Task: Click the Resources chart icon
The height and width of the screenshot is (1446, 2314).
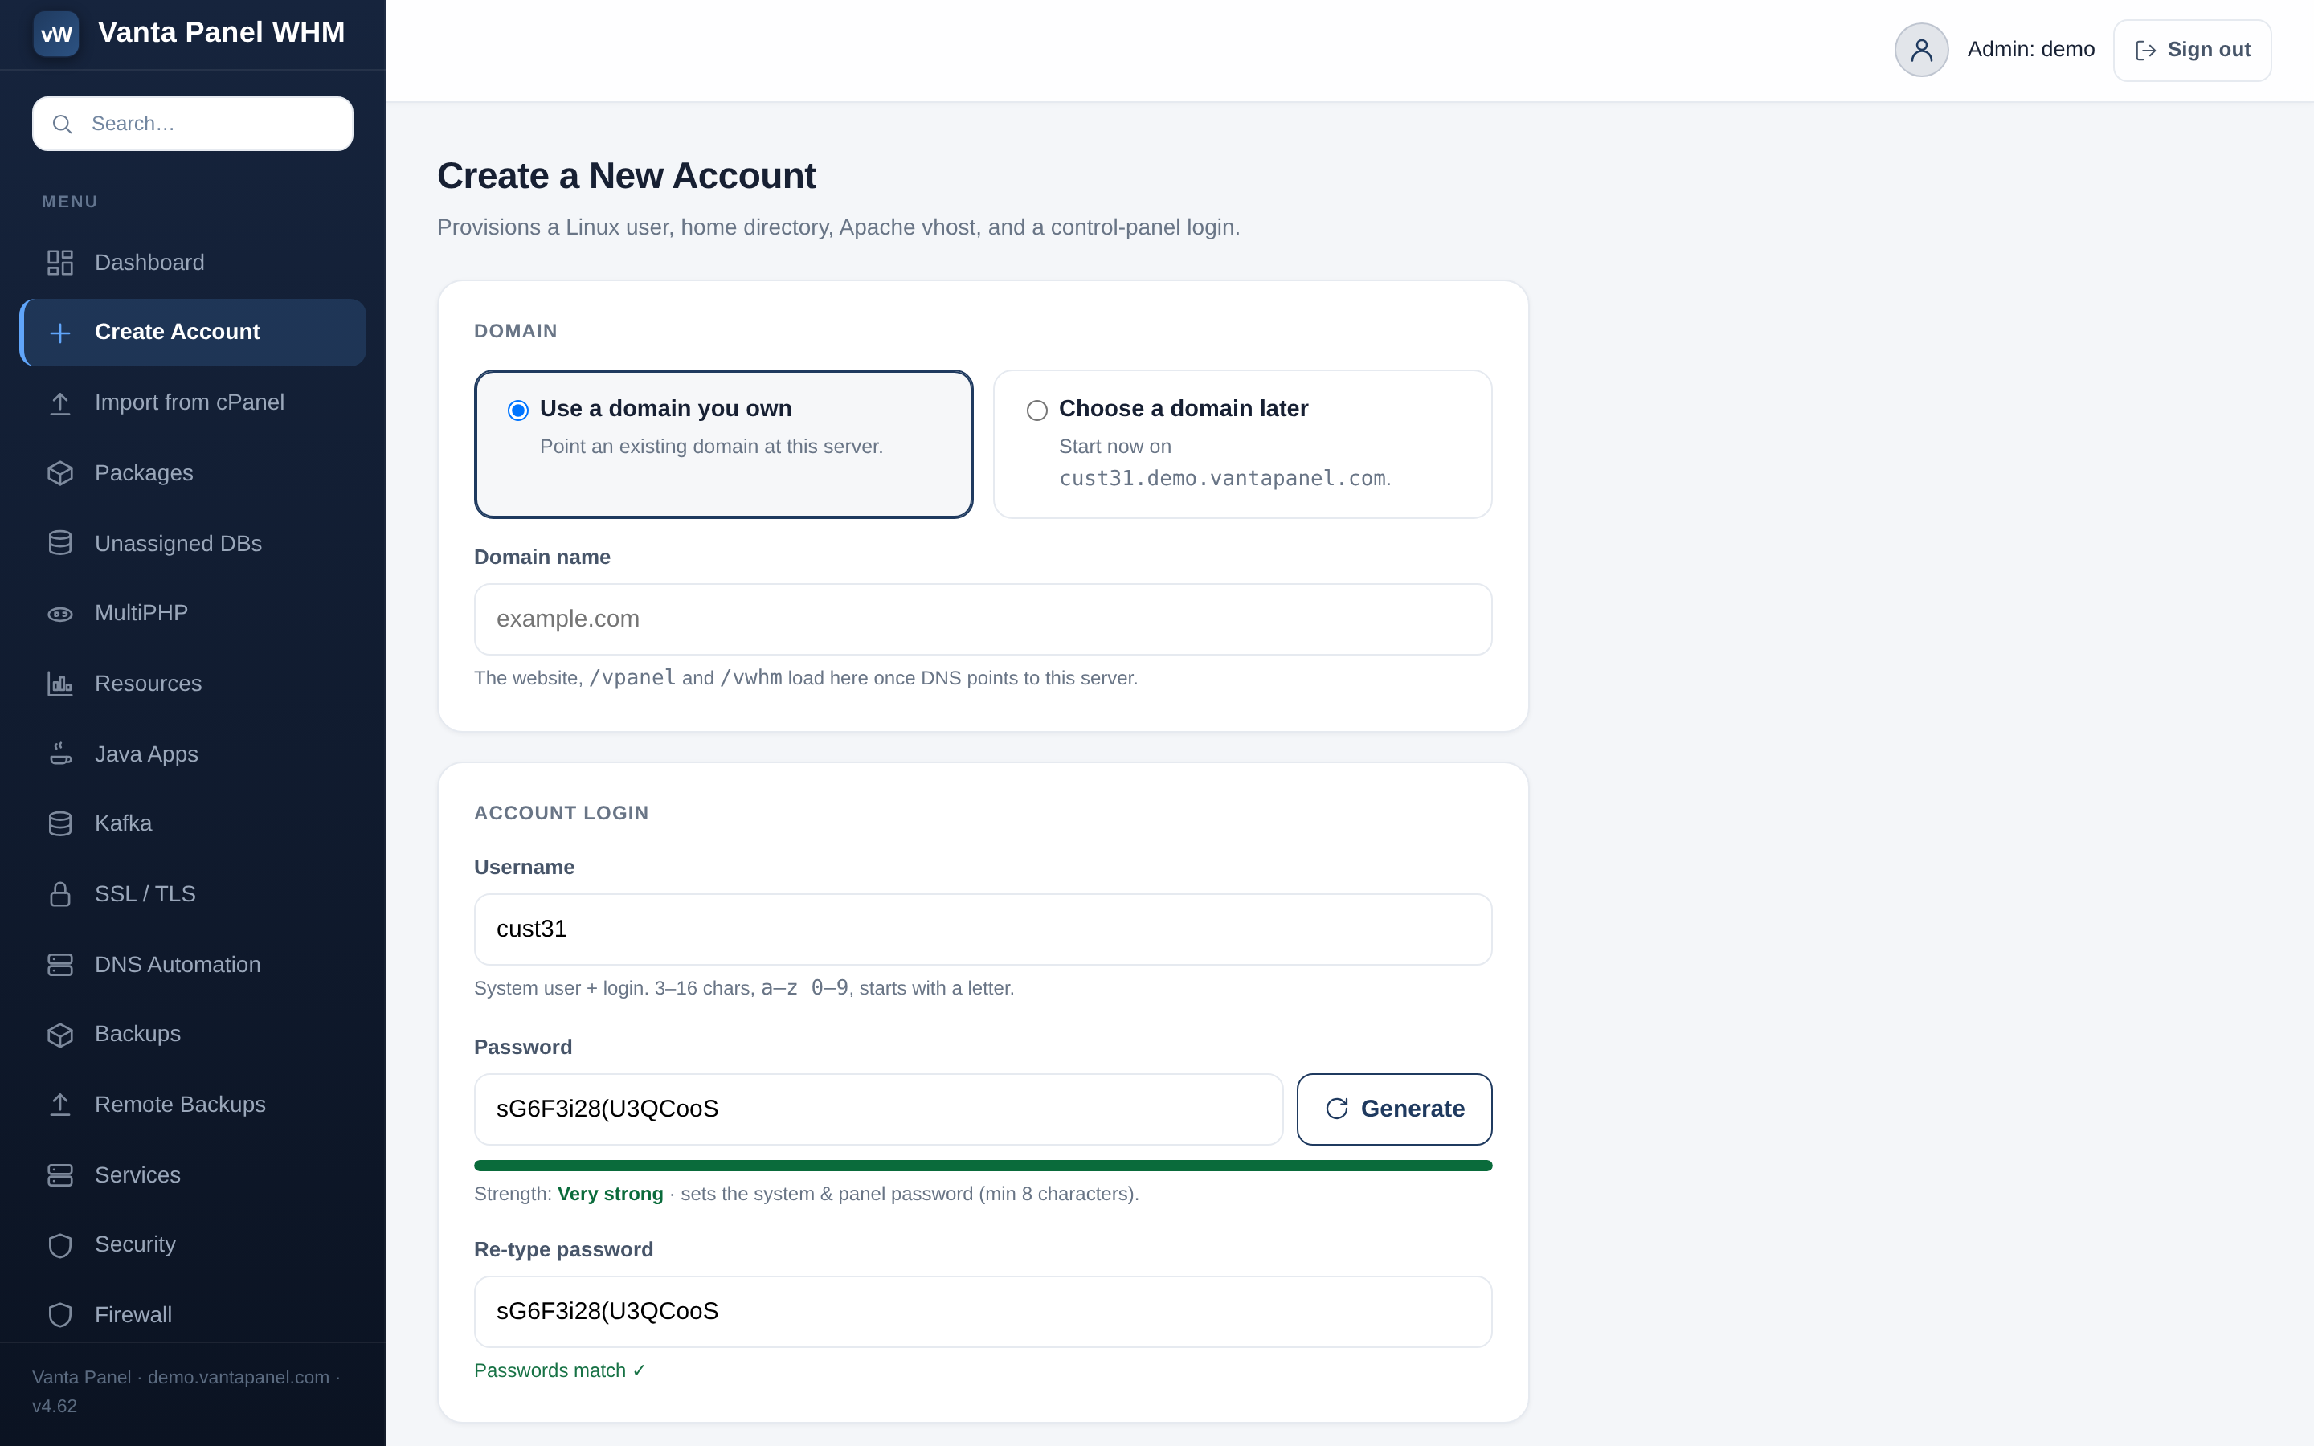Action: pos(60,684)
